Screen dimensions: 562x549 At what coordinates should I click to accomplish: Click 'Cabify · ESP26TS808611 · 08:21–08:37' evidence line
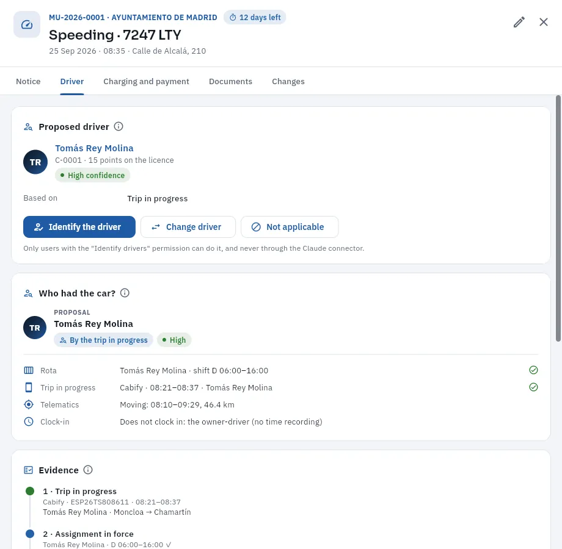(x=112, y=502)
